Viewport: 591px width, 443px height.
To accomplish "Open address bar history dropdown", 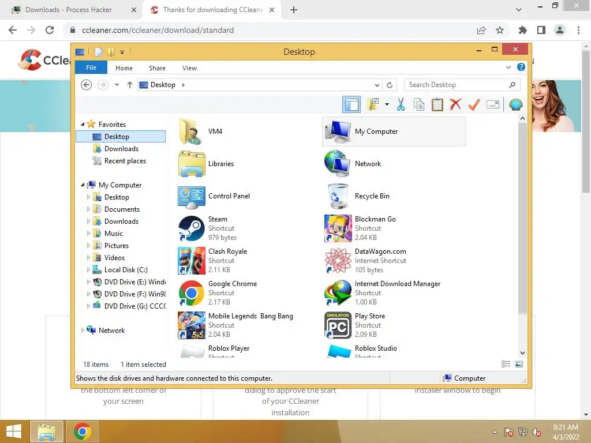I will pos(377,85).
